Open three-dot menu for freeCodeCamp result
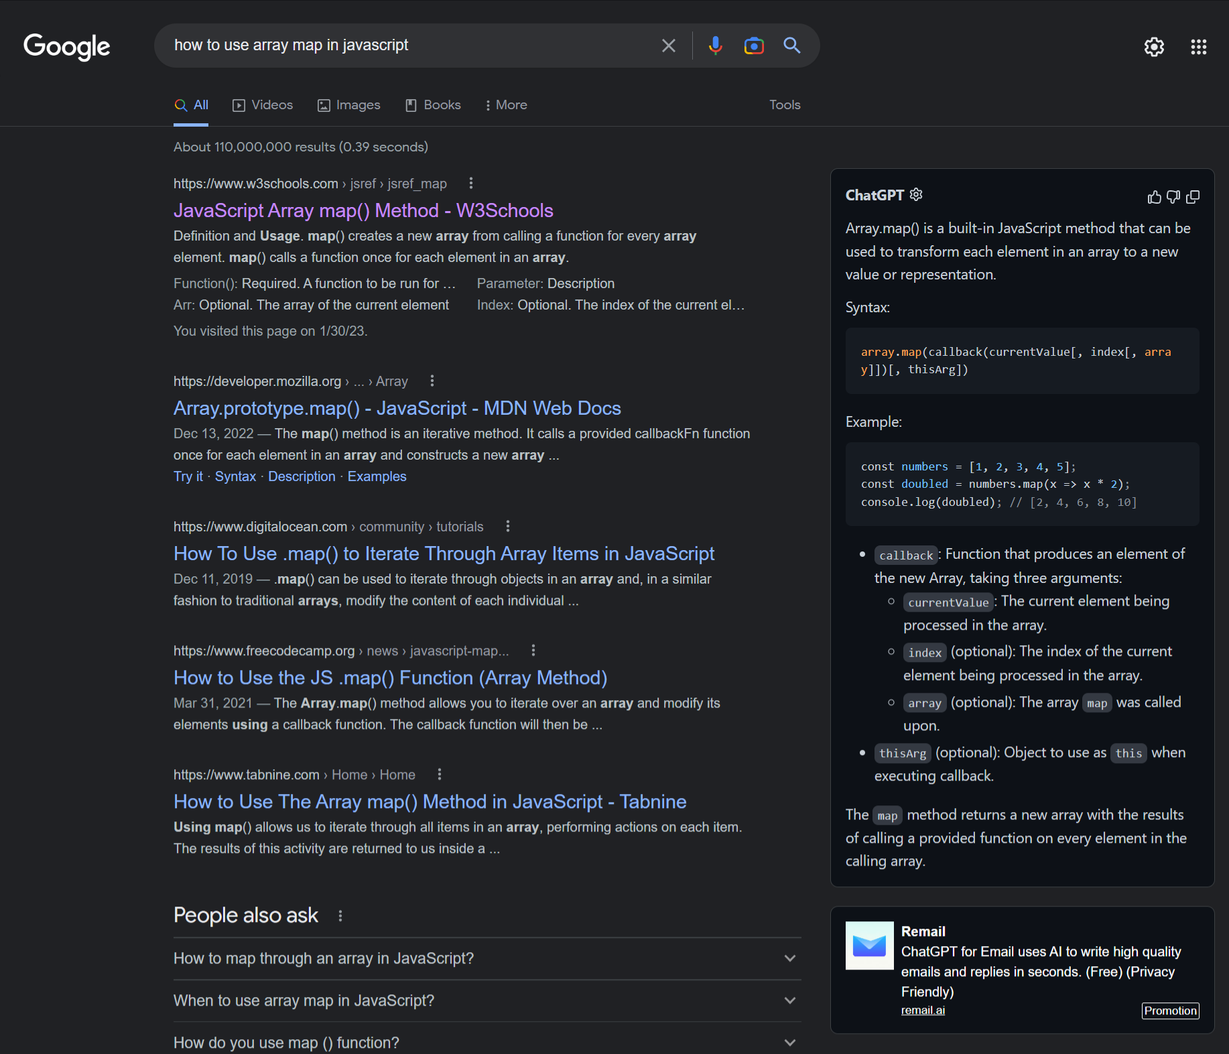1229x1054 pixels. click(533, 650)
